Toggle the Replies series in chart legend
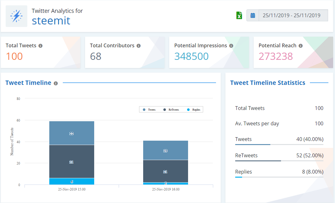The height and width of the screenshot is (203, 335). pyautogui.click(x=194, y=110)
